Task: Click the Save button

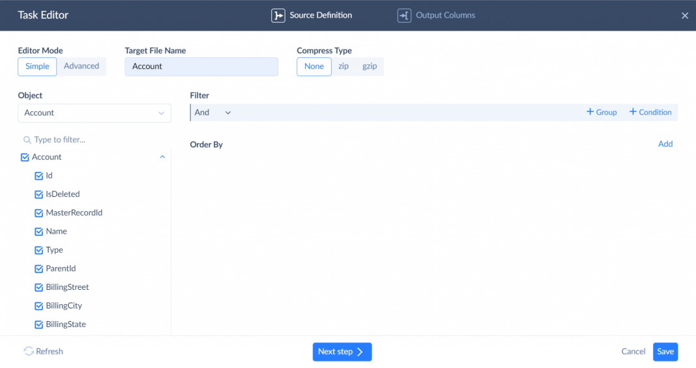Action: (x=665, y=352)
